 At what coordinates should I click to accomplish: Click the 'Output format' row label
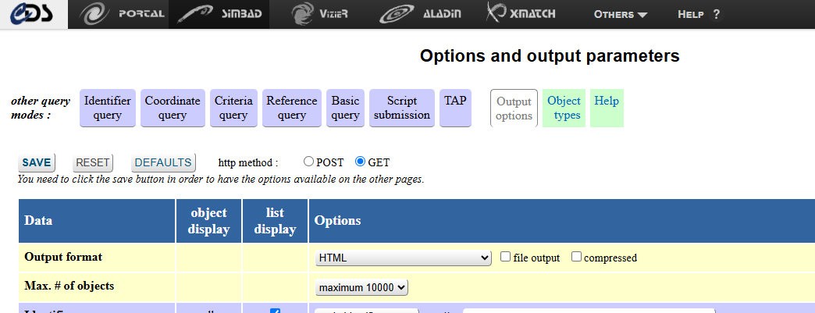[63, 257]
